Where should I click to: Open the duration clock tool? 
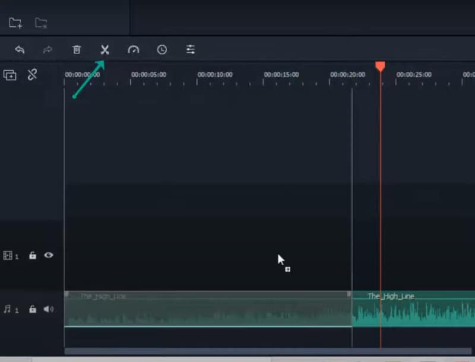(162, 49)
